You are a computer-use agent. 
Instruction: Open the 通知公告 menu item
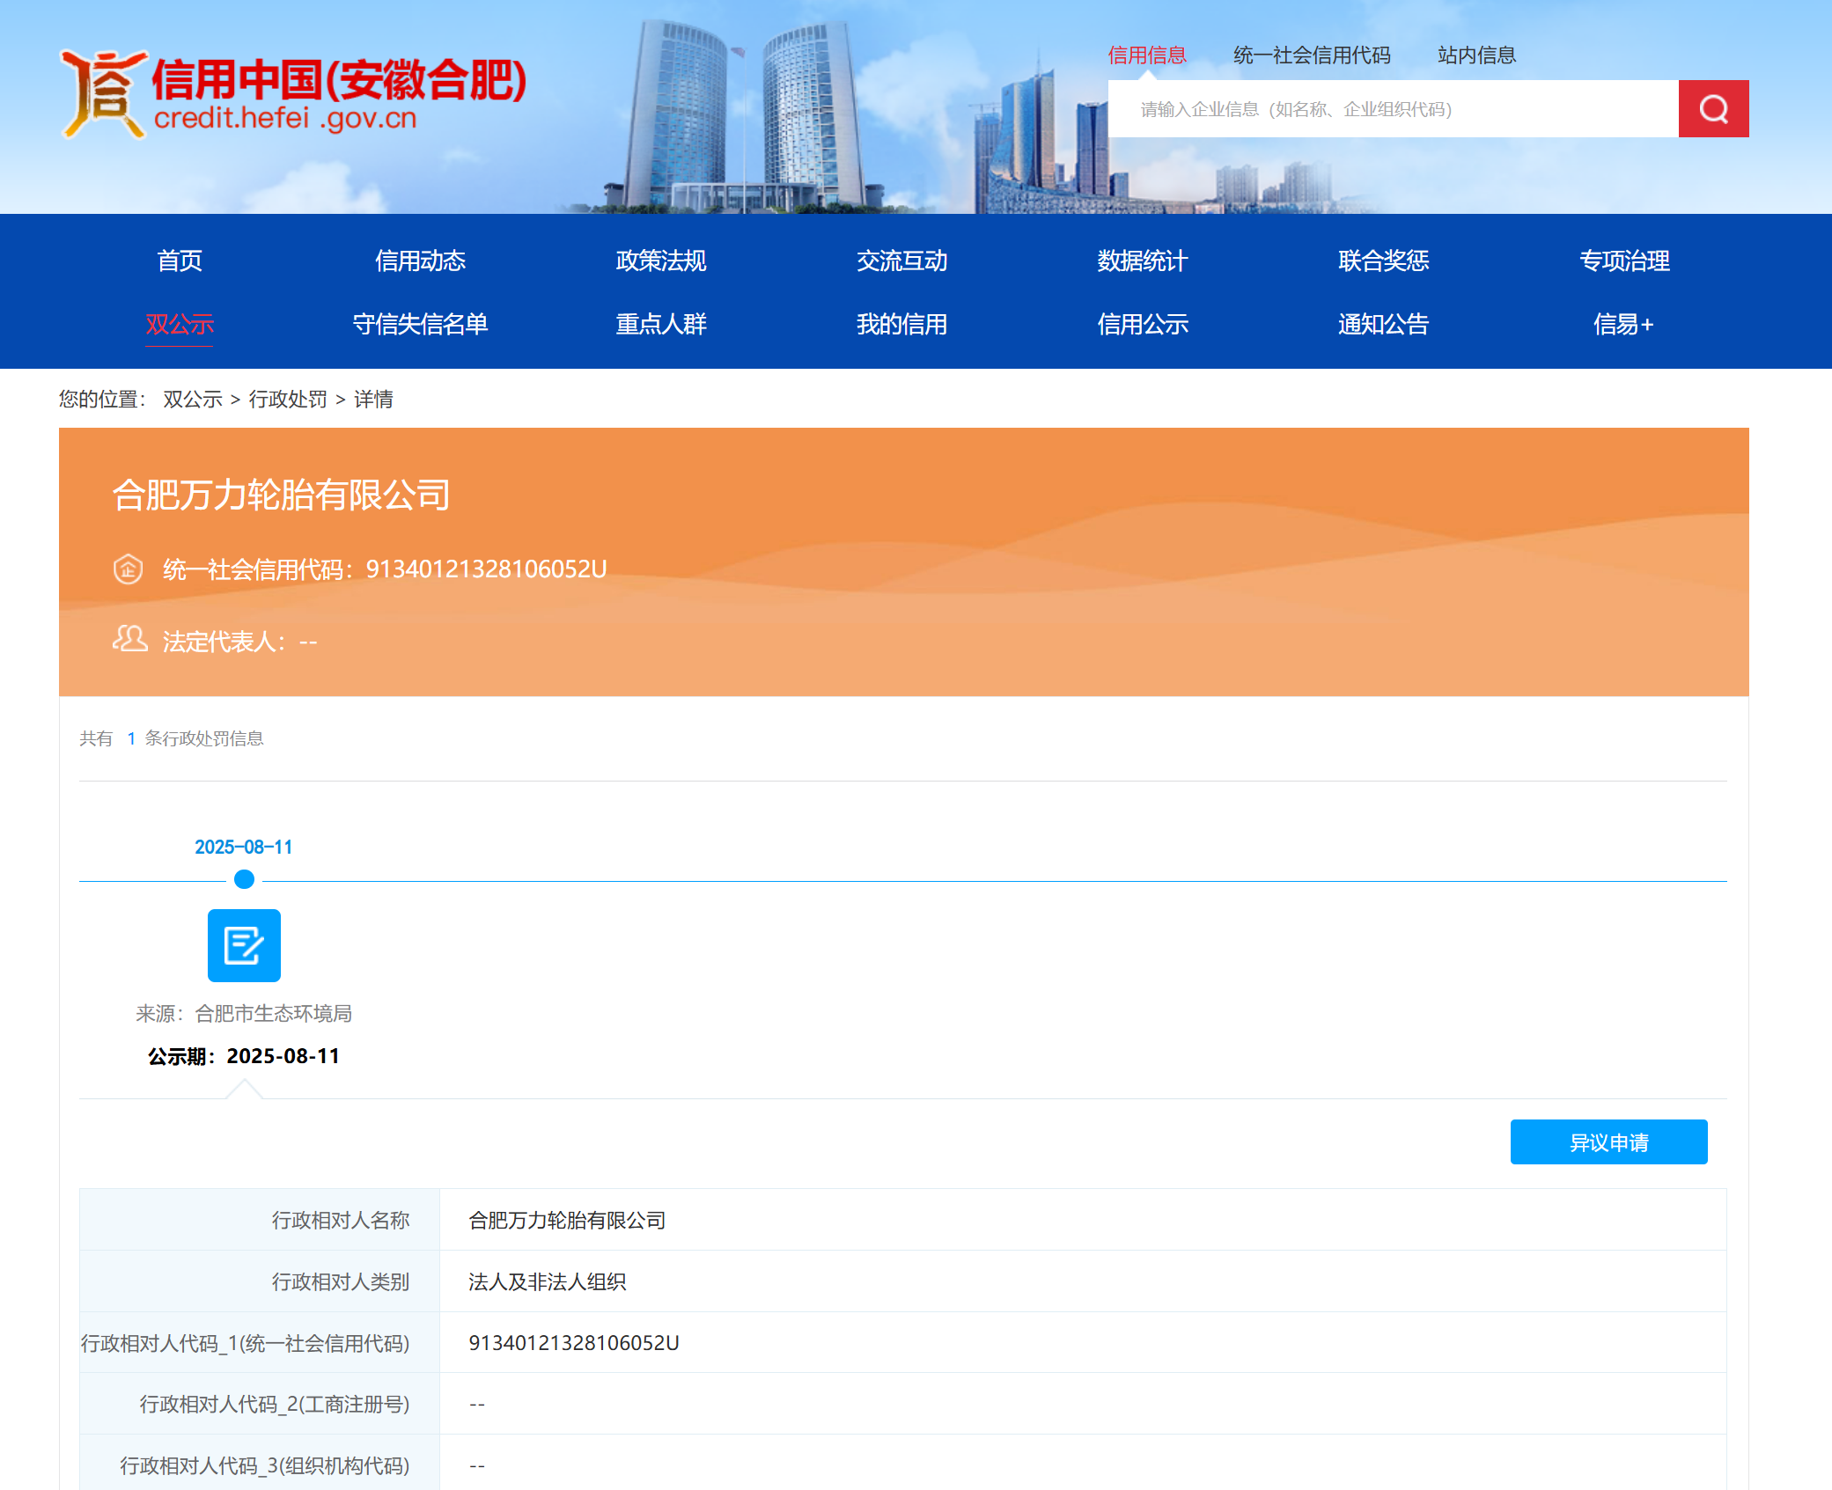click(1383, 324)
